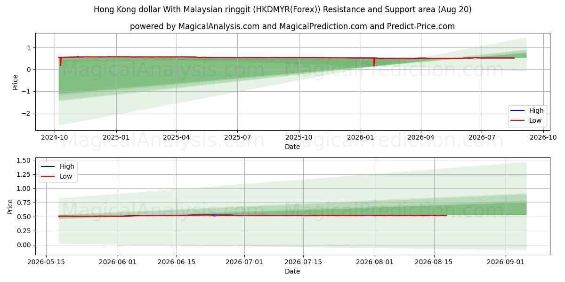Click 'Low' in the bottom chart legend
Screen dimensions: 565x282
click(x=66, y=176)
